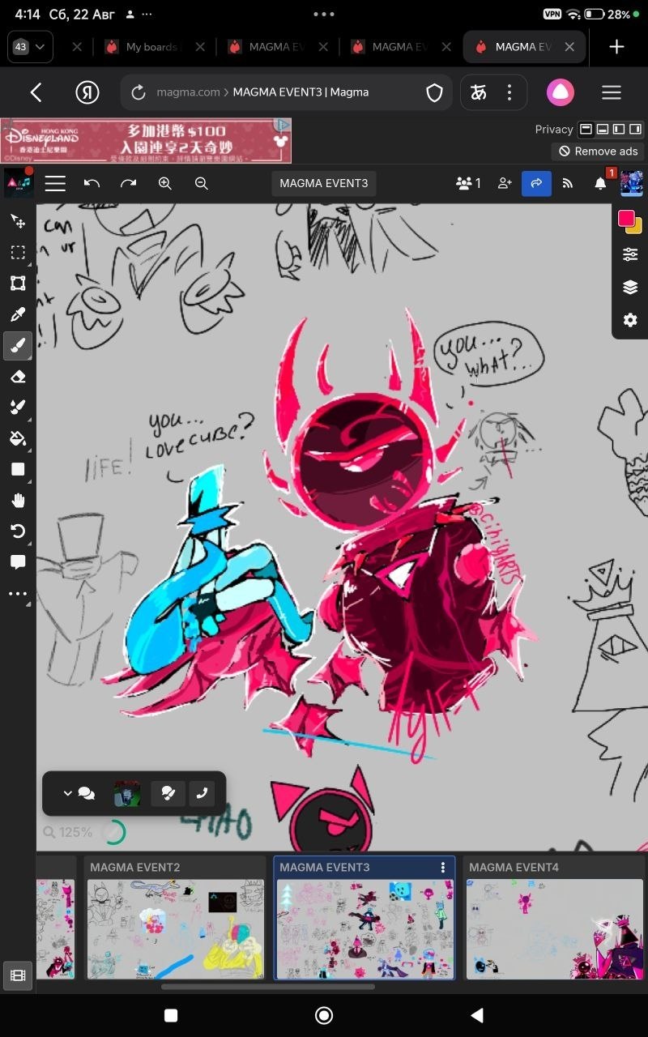The image size is (648, 1037).
Task: Close the My boards browser tab
Action: click(x=201, y=47)
